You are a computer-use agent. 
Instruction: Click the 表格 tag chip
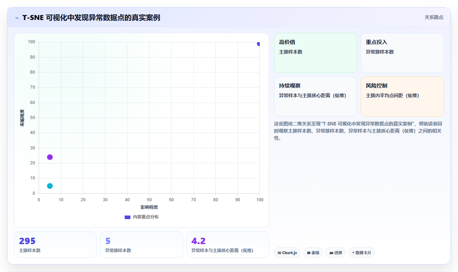click(x=313, y=253)
